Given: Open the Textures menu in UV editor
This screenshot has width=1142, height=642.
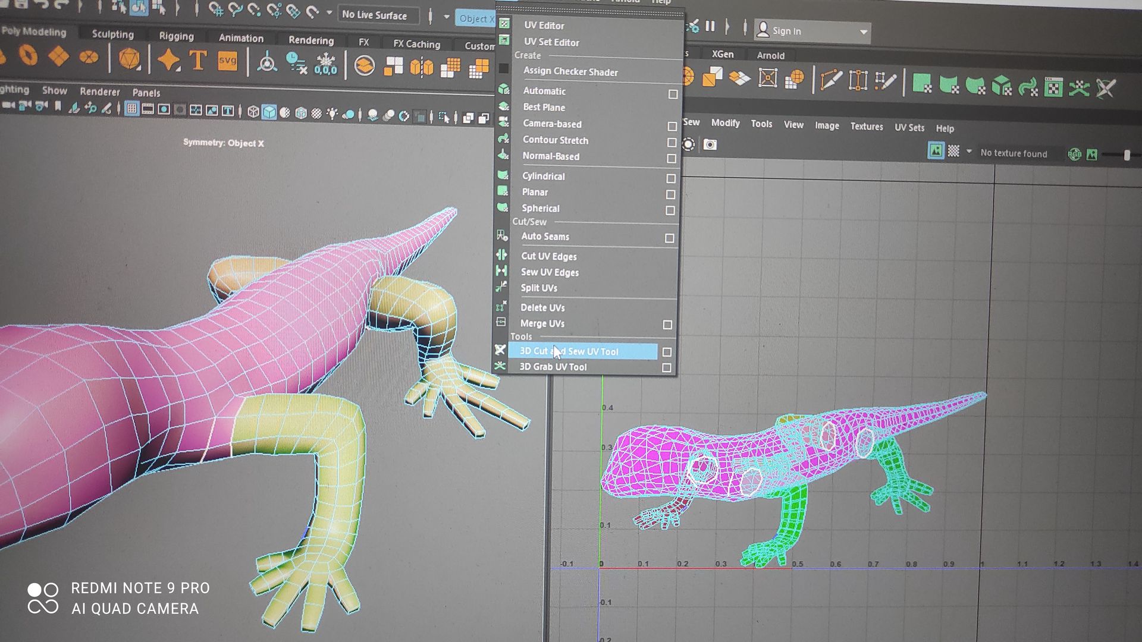Looking at the screenshot, I should (x=866, y=127).
